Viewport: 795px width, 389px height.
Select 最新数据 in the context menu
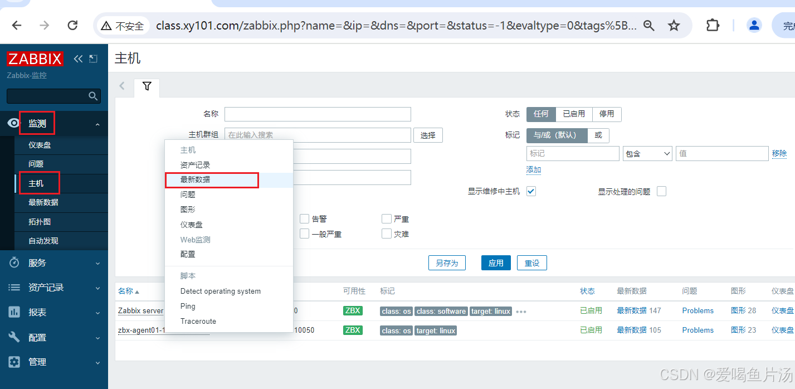pos(229,179)
